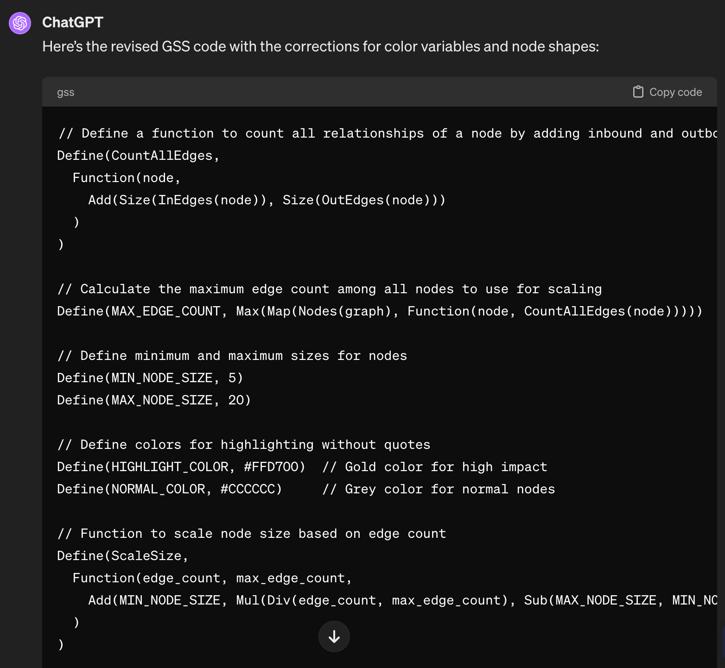This screenshot has height=668, width=725.
Task: Click the Gold color comment text
Action: click(435, 466)
